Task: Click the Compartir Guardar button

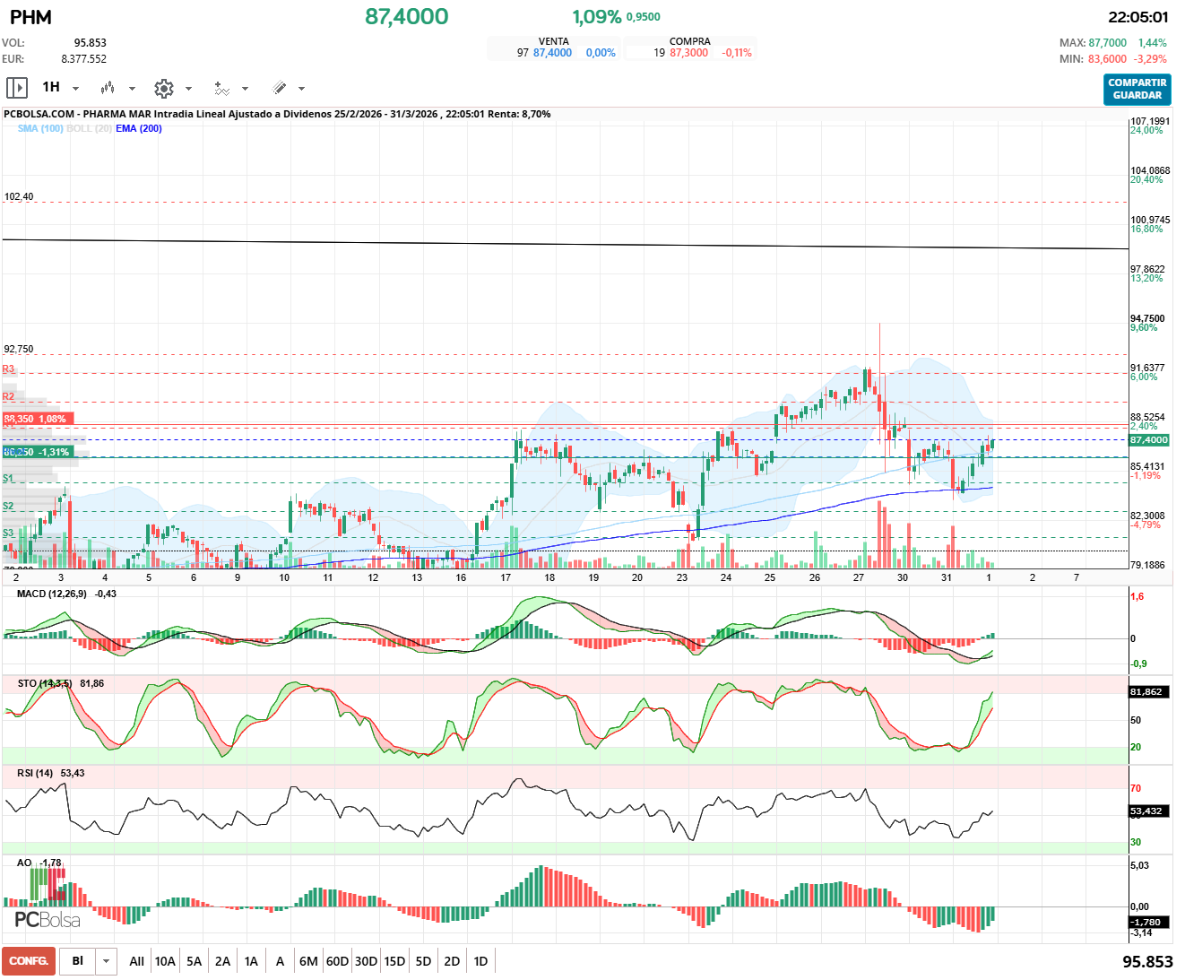Action: point(1137,89)
